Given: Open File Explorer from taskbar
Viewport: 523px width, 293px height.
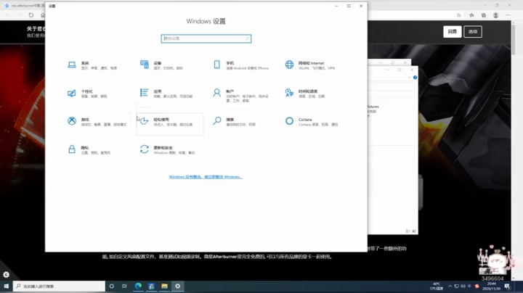Looking at the screenshot, I should tap(164, 286).
